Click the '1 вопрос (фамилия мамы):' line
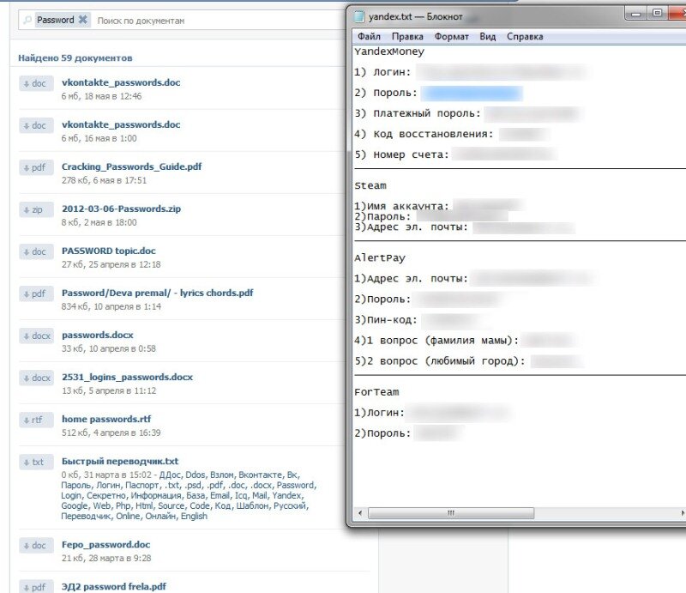The width and height of the screenshot is (686, 593). [x=436, y=341]
